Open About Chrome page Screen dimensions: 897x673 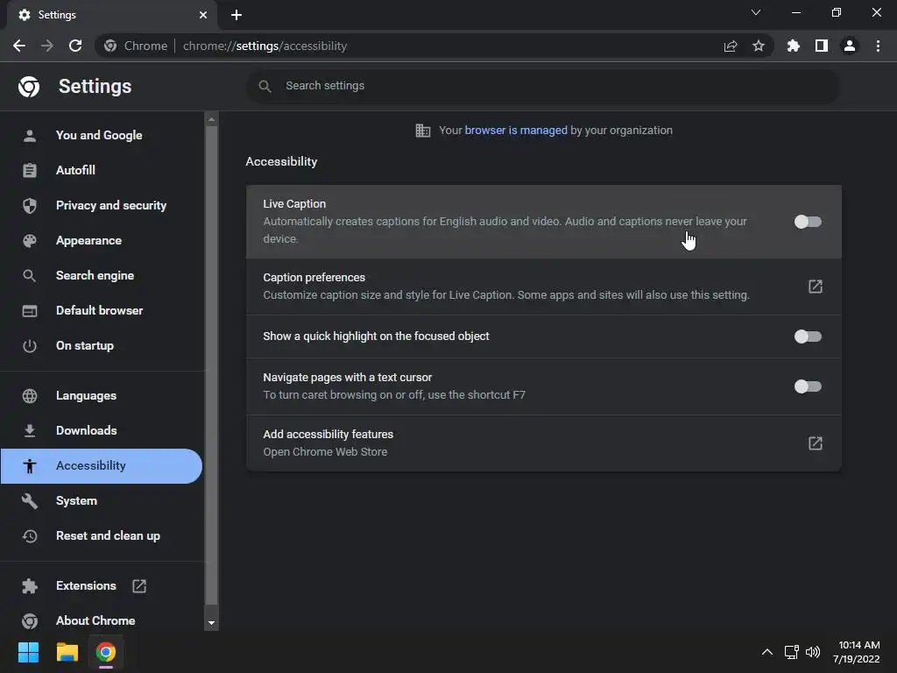pyautogui.click(x=102, y=620)
